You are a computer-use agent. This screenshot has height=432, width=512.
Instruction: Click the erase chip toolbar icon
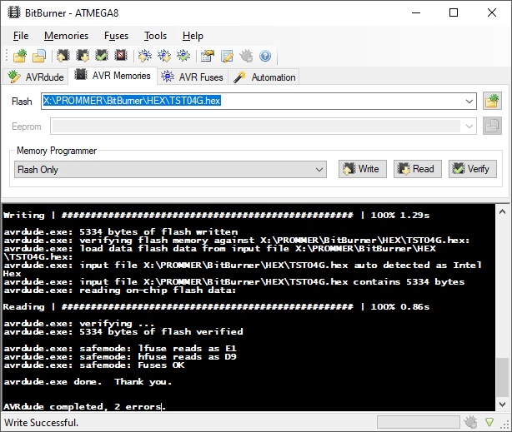tap(121, 56)
